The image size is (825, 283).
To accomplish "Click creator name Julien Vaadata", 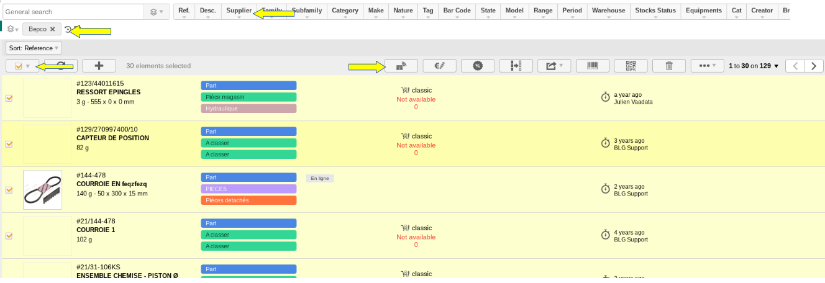I will click(633, 102).
